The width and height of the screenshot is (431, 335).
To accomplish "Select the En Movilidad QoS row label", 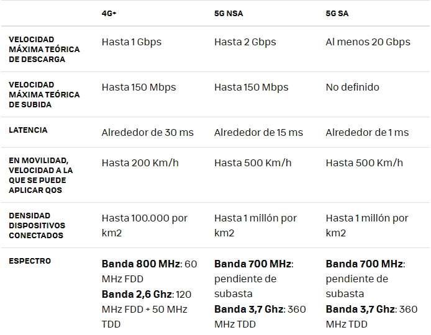I will pyautogui.click(x=41, y=176).
